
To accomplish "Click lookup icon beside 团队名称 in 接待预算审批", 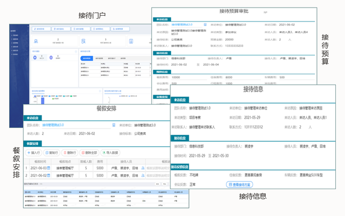I will point(206,25).
